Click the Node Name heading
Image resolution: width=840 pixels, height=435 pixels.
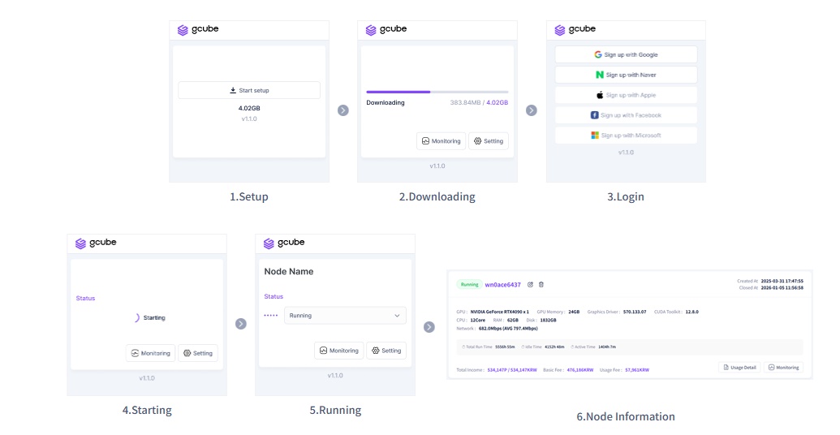pos(289,272)
